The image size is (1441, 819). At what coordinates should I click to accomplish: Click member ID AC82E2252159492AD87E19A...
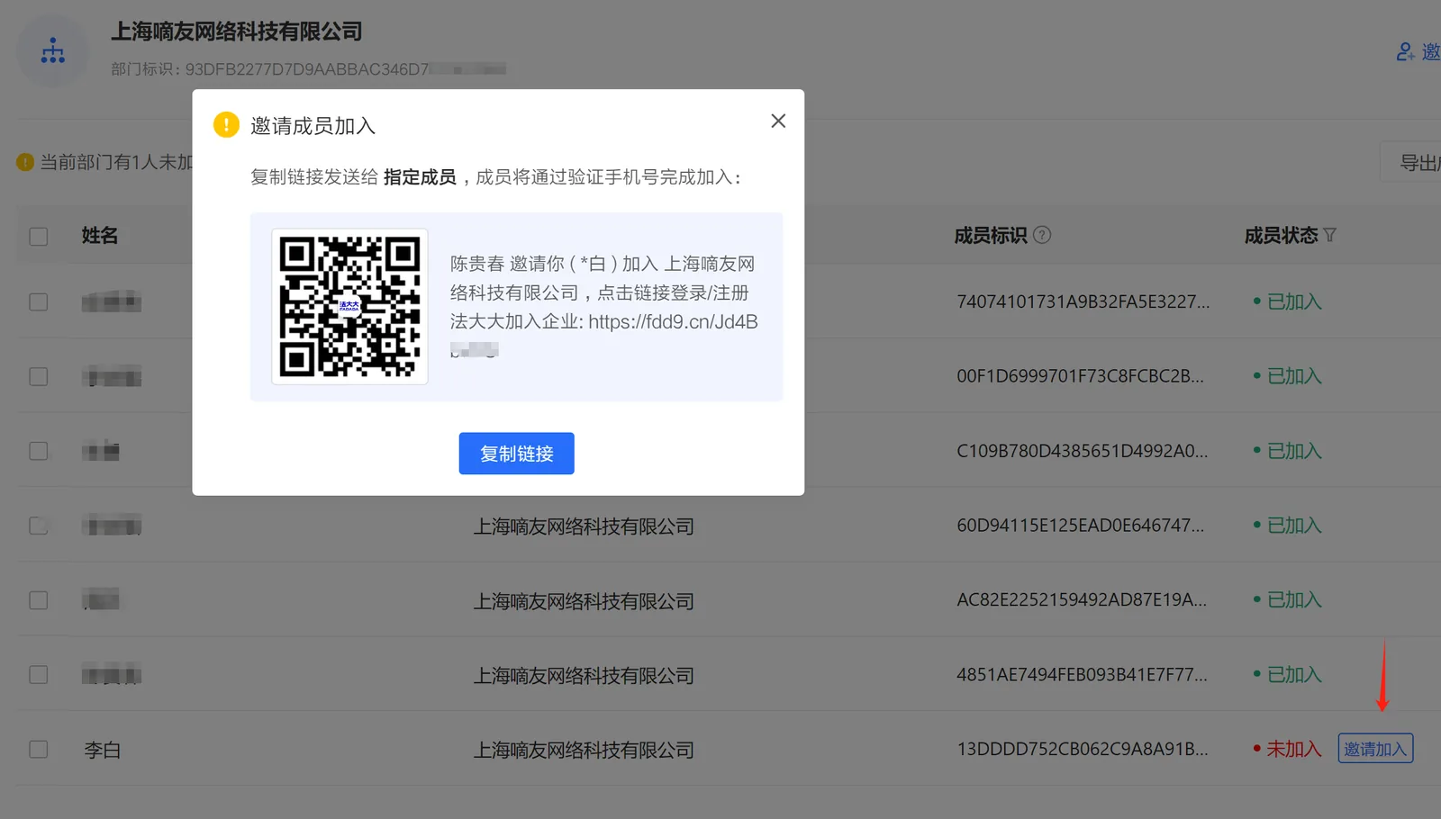tap(1082, 600)
